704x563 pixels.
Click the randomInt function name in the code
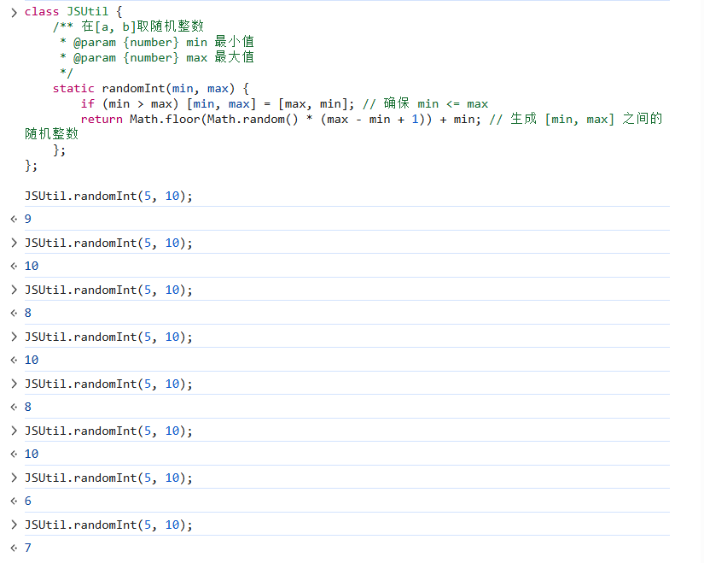[x=132, y=88]
